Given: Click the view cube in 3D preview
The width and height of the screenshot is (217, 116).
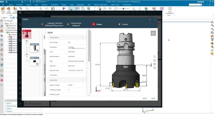Looking at the screenshot, I should (x=153, y=33).
